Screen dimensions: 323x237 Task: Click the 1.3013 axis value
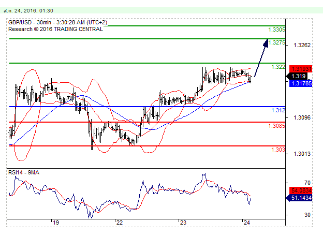[x=302, y=154]
